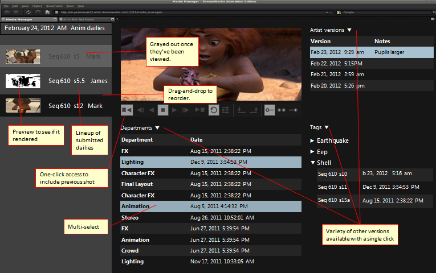The width and height of the screenshot is (436, 273).
Task: Click the Department column header
Action: pyautogui.click(x=137, y=140)
